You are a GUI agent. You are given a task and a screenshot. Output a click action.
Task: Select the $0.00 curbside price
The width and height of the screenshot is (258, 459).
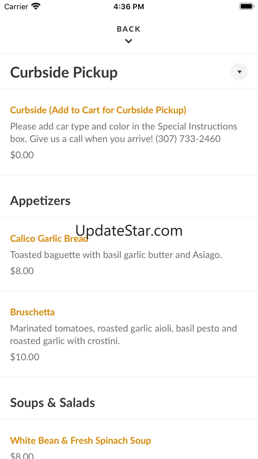(x=22, y=155)
